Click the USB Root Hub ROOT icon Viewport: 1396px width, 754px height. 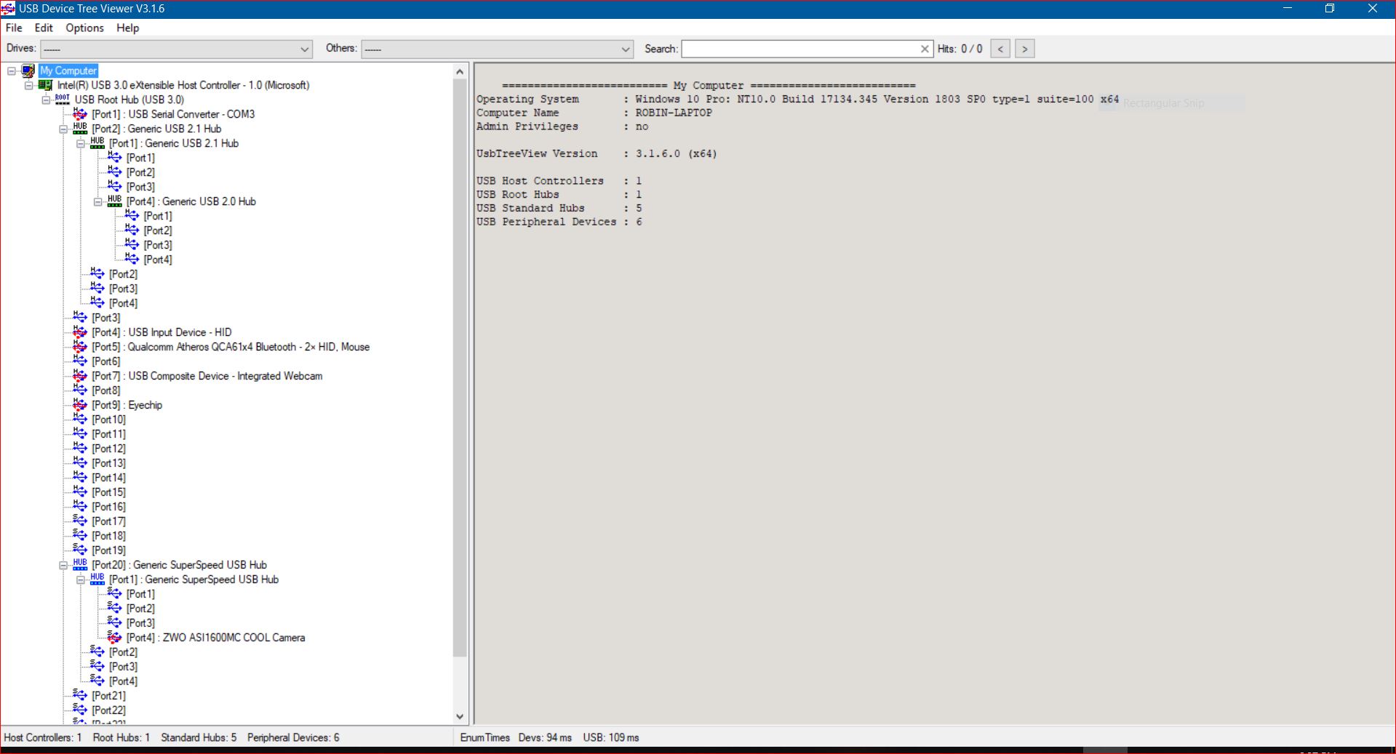click(x=63, y=99)
